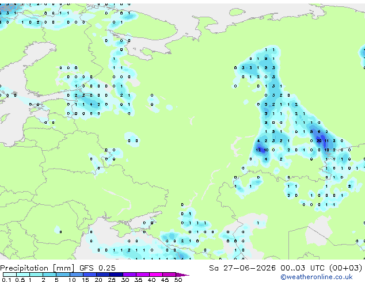The height and width of the screenshot is (282, 365).
Task: Select the 25–30 mm dark navy legend swatch
Action: pyautogui.click(x=116, y=275)
